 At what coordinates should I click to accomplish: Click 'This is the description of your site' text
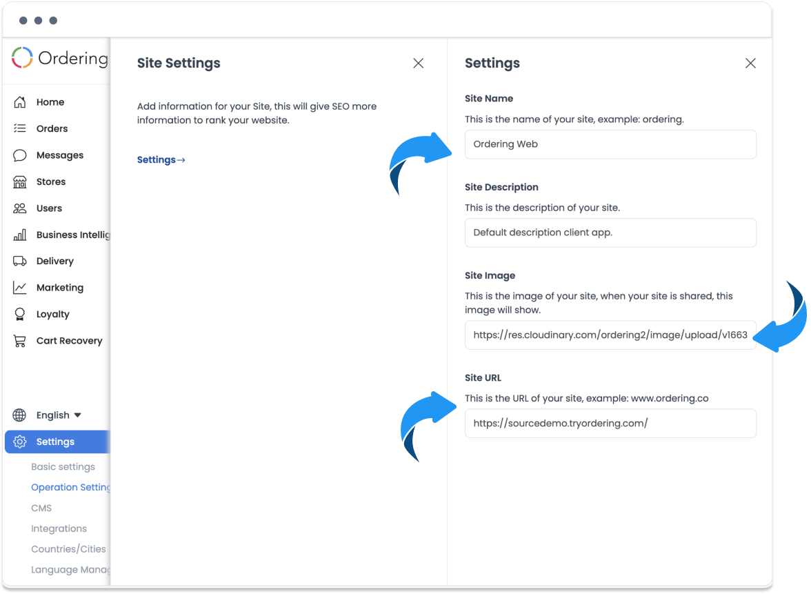pos(542,208)
